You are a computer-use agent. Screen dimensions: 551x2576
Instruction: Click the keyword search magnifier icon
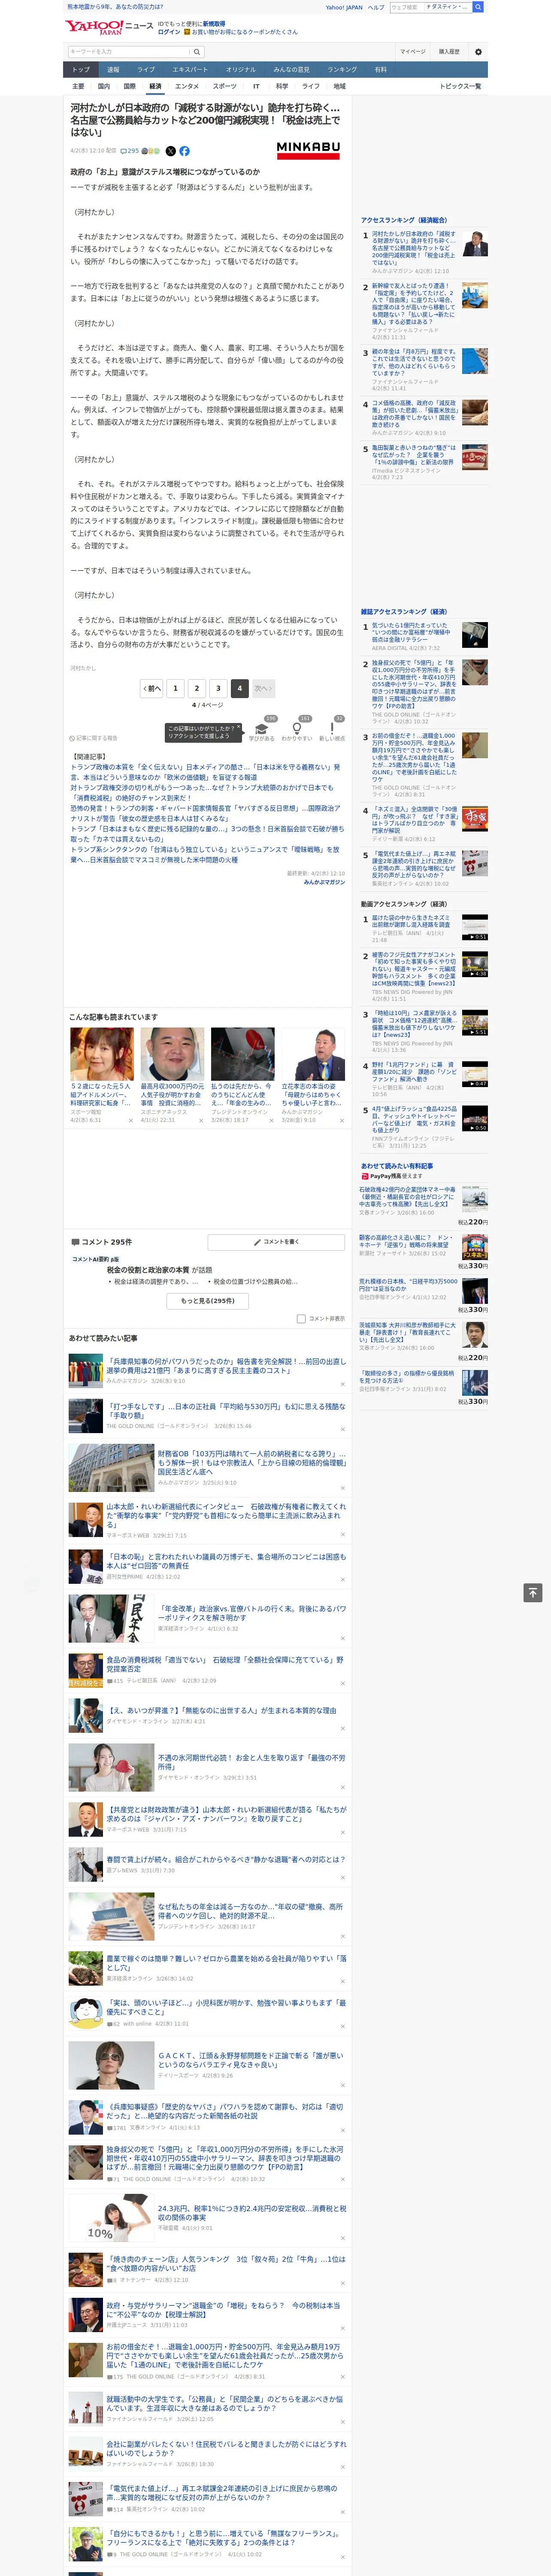(x=197, y=52)
